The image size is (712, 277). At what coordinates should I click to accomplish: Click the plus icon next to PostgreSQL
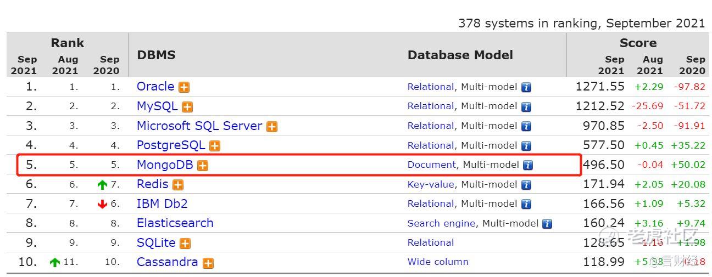click(x=215, y=146)
